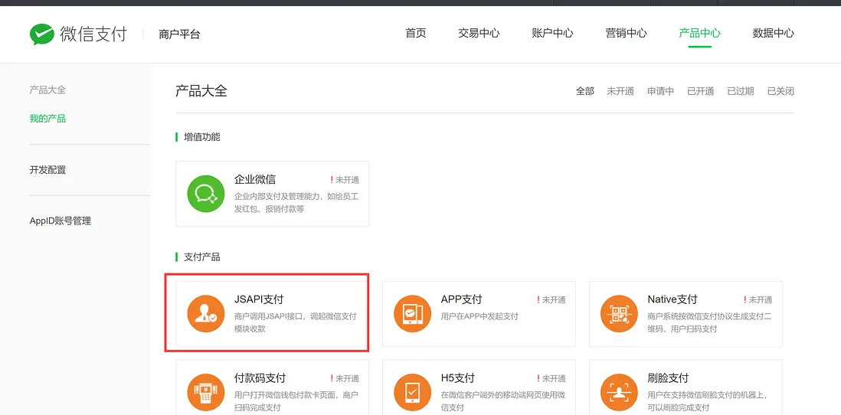Open 开发配置 in left sidebar
The image size is (841, 415).
pyautogui.click(x=47, y=170)
